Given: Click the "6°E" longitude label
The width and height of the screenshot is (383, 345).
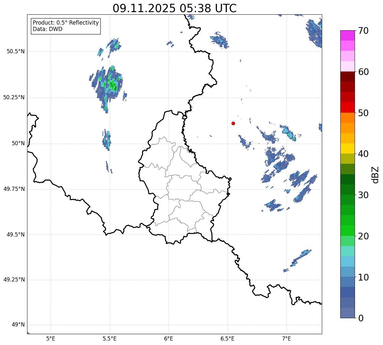Looking at the screenshot, I should pos(169,339).
